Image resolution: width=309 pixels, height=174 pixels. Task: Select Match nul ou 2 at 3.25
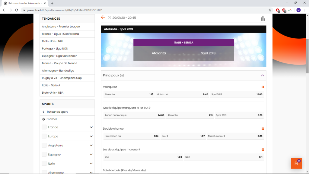point(235,136)
